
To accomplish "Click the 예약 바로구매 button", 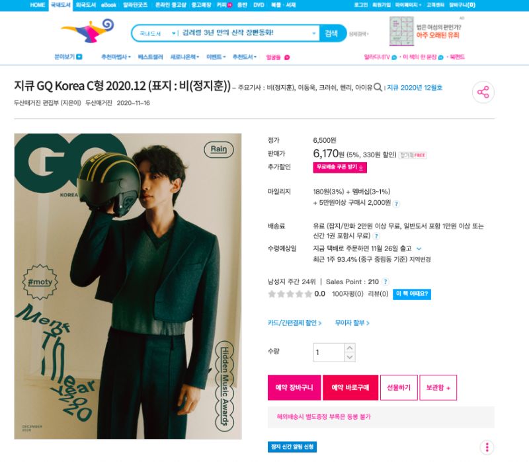I will 350,387.
